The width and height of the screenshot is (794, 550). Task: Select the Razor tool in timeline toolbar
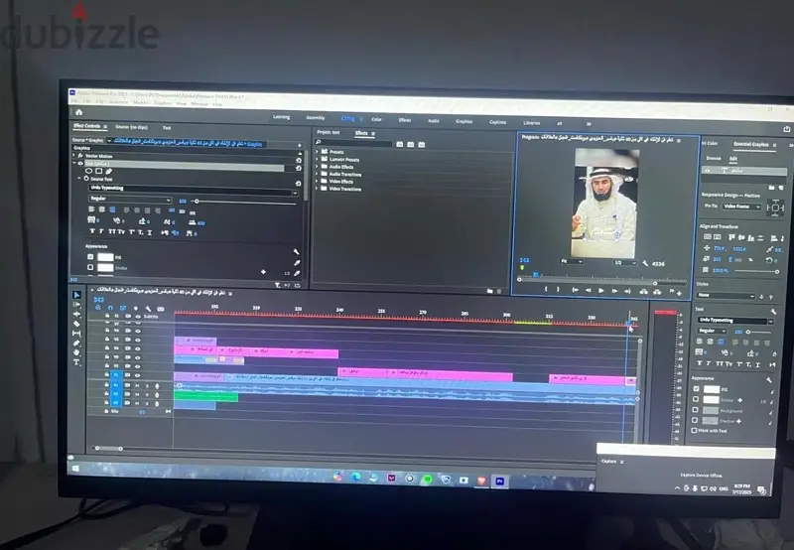click(76, 324)
